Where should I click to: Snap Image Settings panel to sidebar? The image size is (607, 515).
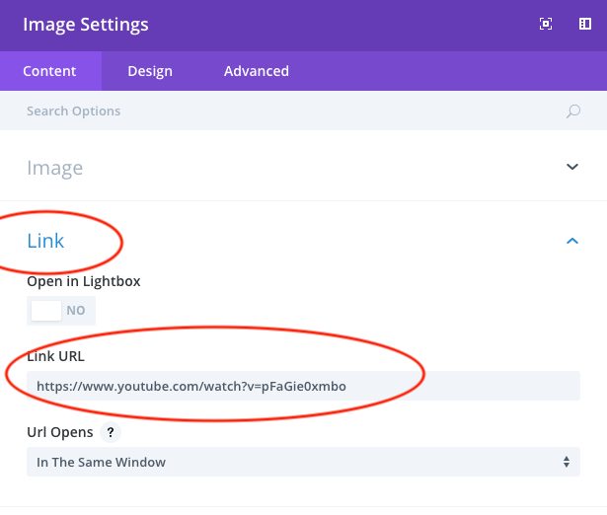pyautogui.click(x=584, y=24)
